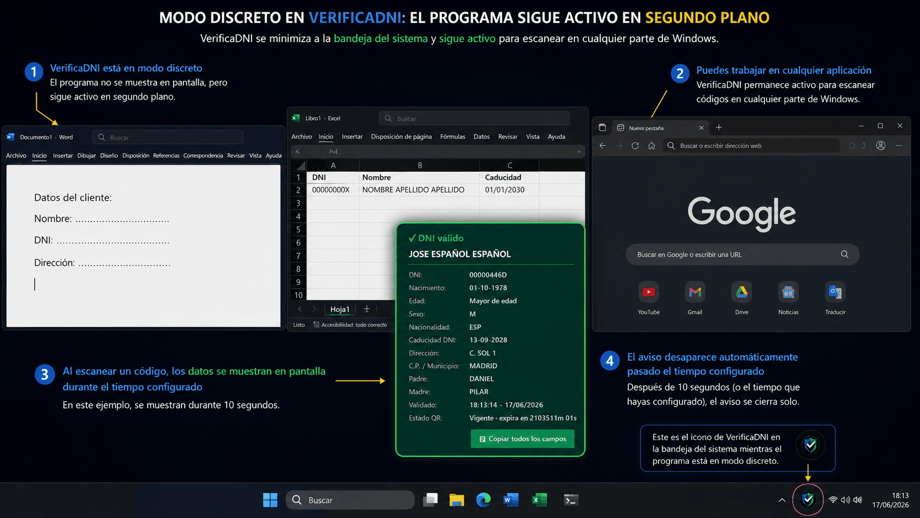Image resolution: width=920 pixels, height=518 pixels.
Task: Reload the browser page
Action: pyautogui.click(x=635, y=146)
